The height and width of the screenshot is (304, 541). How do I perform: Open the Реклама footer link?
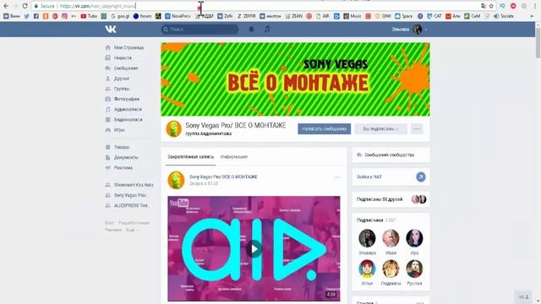[113, 230]
